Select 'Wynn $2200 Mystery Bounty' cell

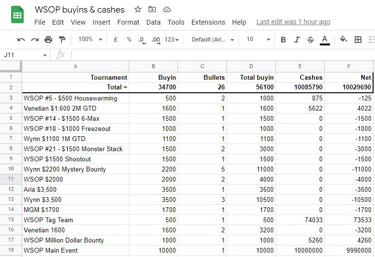[75, 169]
